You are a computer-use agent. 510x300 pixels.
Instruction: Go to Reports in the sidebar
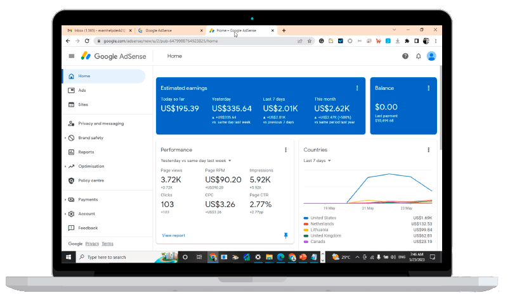point(86,152)
